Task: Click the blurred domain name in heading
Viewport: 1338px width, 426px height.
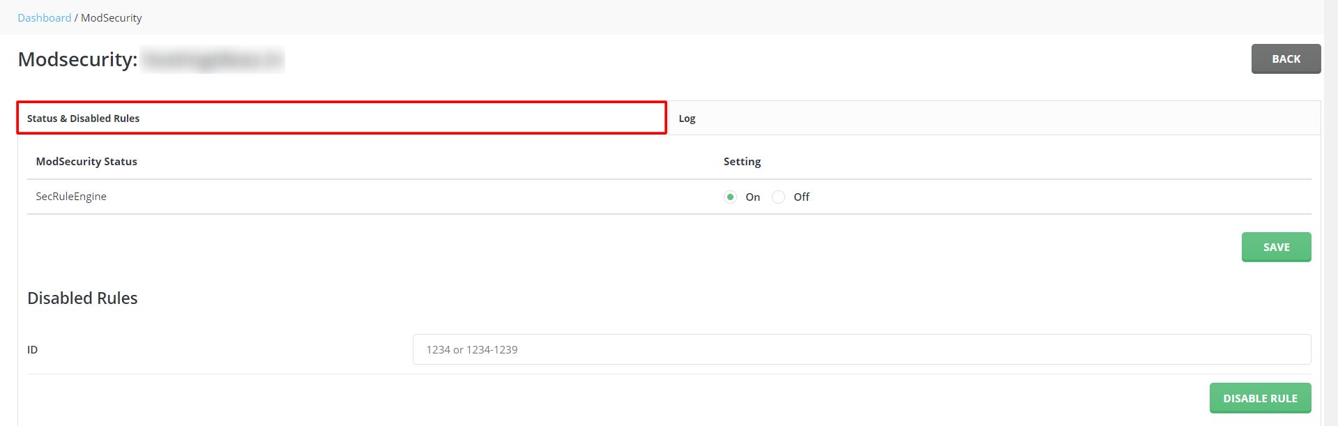Action: click(213, 60)
